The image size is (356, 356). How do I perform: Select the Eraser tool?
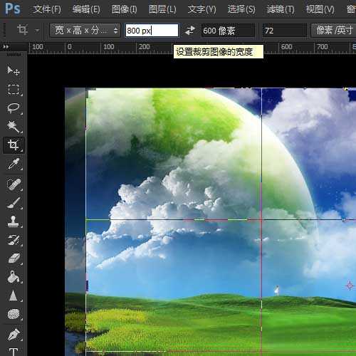tap(14, 258)
